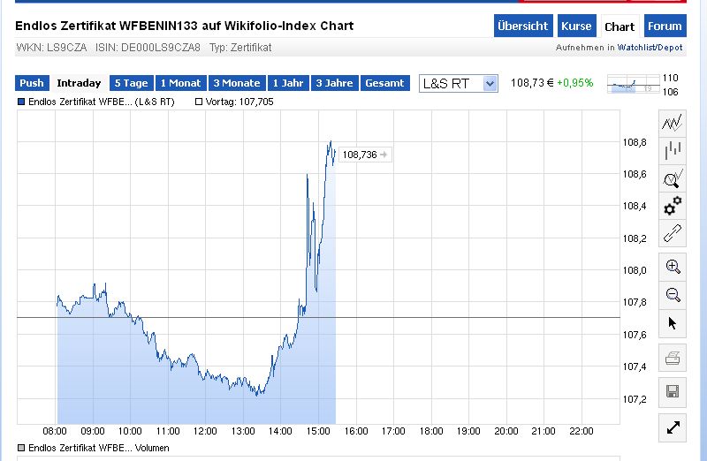The image size is (707, 461).
Task: Select the Intraday time range
Action: point(79,83)
